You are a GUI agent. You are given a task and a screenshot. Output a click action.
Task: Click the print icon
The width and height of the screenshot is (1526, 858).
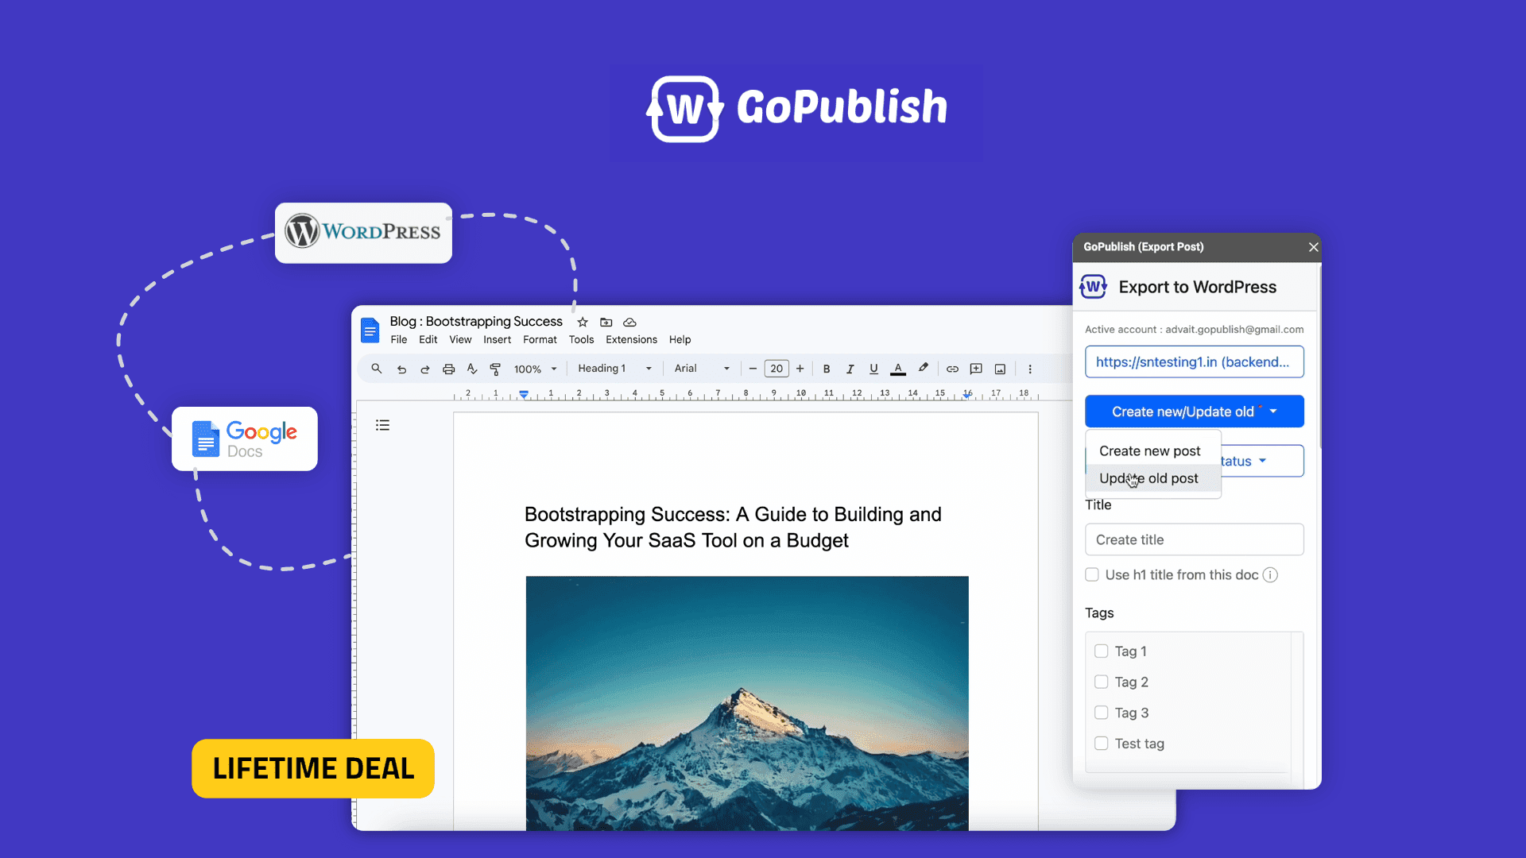448,369
